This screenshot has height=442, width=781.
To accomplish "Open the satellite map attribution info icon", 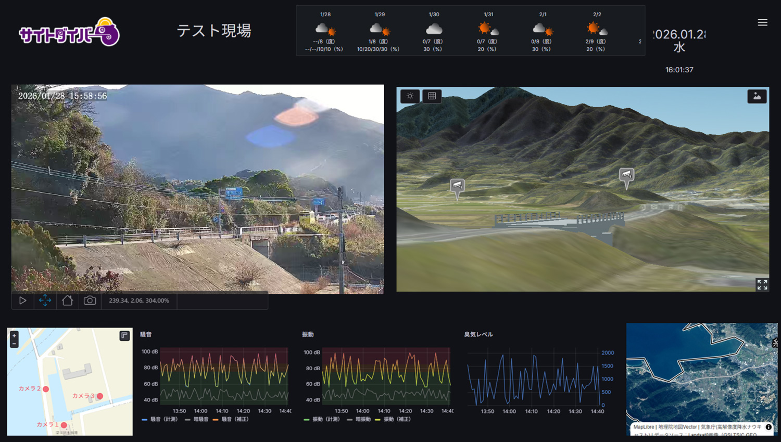I will [769, 427].
